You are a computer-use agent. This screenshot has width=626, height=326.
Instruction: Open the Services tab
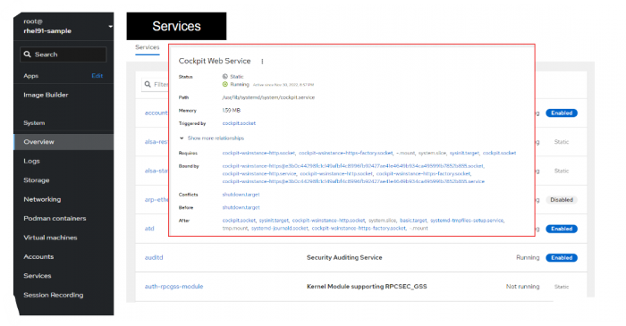tap(148, 47)
